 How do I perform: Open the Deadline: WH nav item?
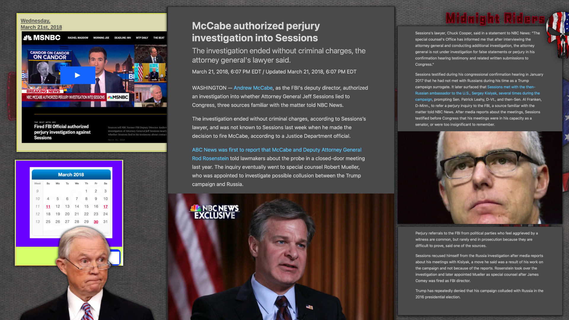pyautogui.click(x=123, y=38)
